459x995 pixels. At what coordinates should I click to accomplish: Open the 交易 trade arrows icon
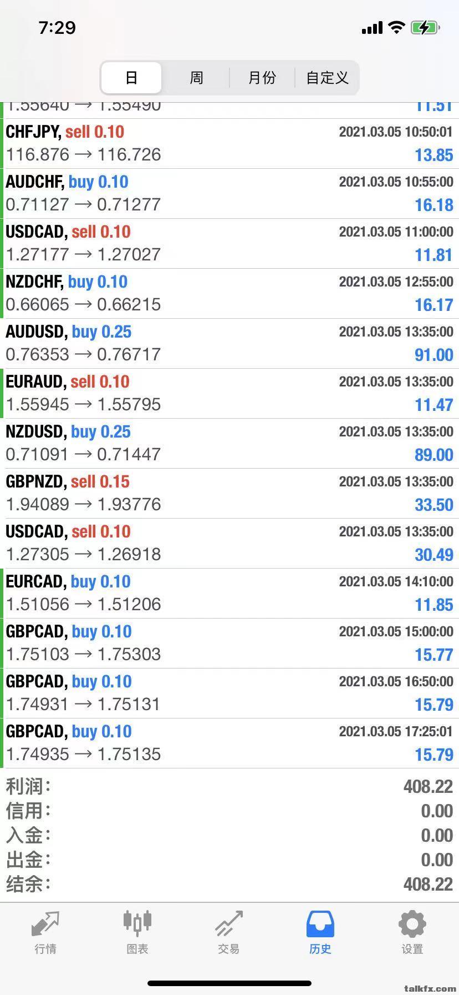[x=229, y=924]
